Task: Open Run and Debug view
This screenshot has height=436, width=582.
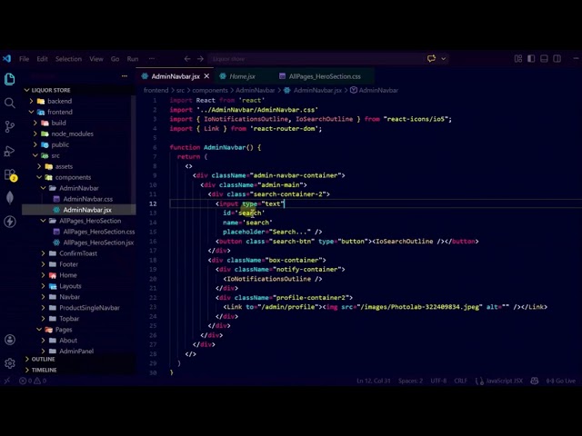Action: (x=10, y=151)
